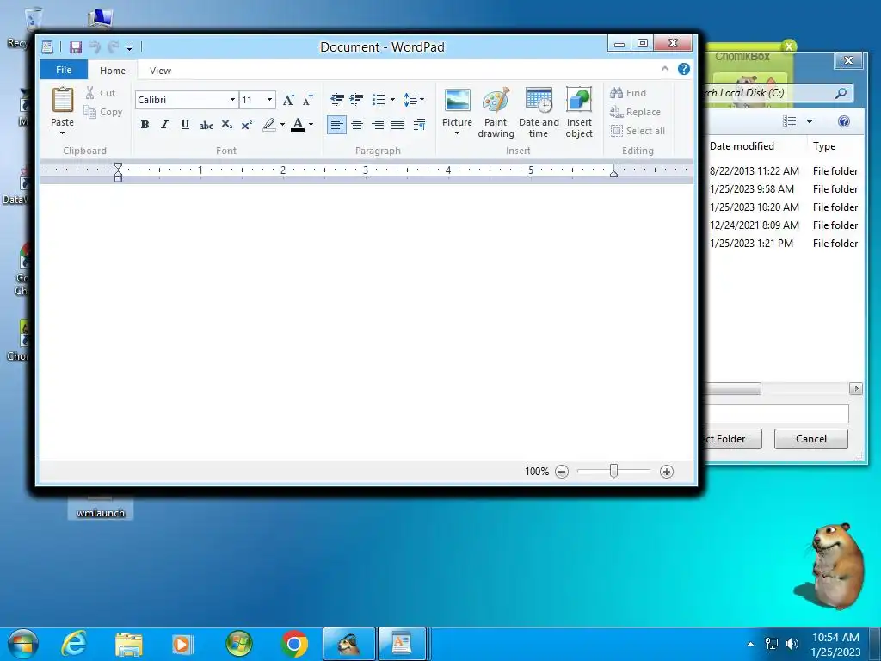
Task: Insert a Paint drawing
Action: coord(496,113)
